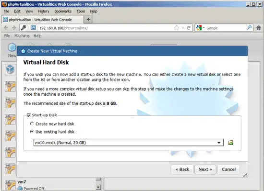Open the Firefox View menu
This screenshot has width=264, height=191.
click(x=29, y=11)
